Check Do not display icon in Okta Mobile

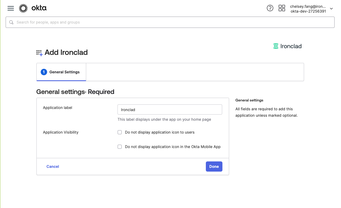[x=120, y=147]
